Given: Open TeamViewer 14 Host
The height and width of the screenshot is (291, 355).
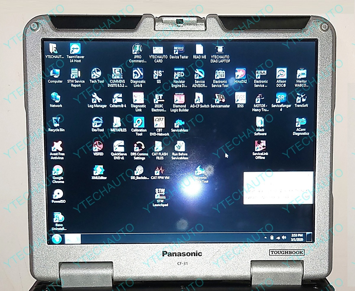Looking at the screenshot, I should pos(75,49).
